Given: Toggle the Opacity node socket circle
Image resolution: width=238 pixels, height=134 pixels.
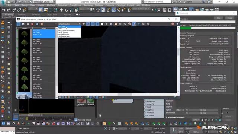Looking at the screenshot, I should point(145,107).
